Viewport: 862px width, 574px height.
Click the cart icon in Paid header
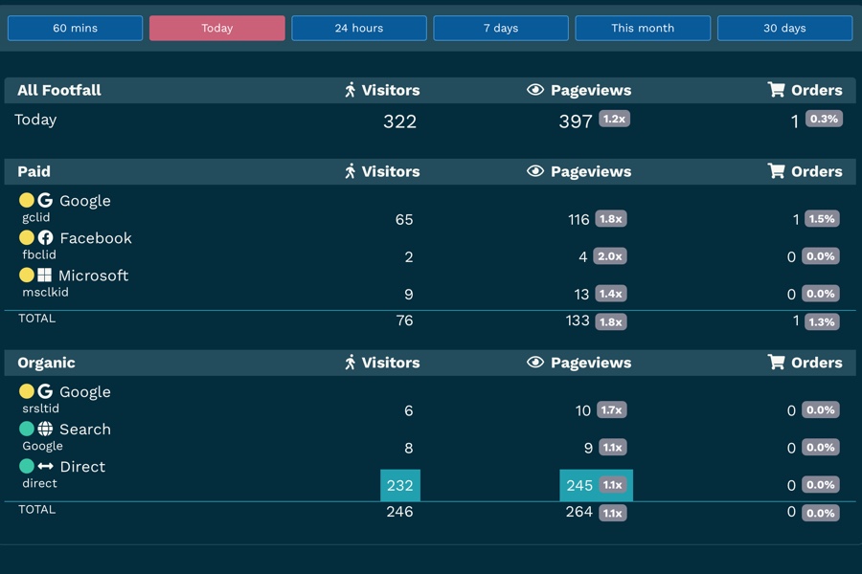point(776,171)
